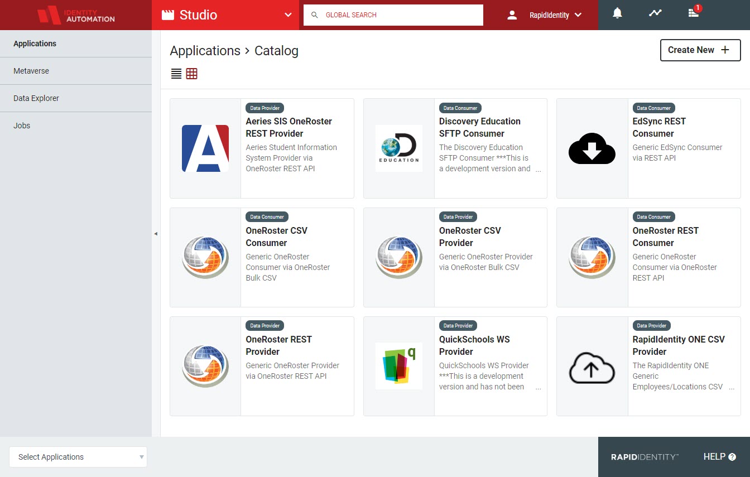Click the HELP link
Image resolution: width=750 pixels, height=477 pixels.
pos(714,456)
